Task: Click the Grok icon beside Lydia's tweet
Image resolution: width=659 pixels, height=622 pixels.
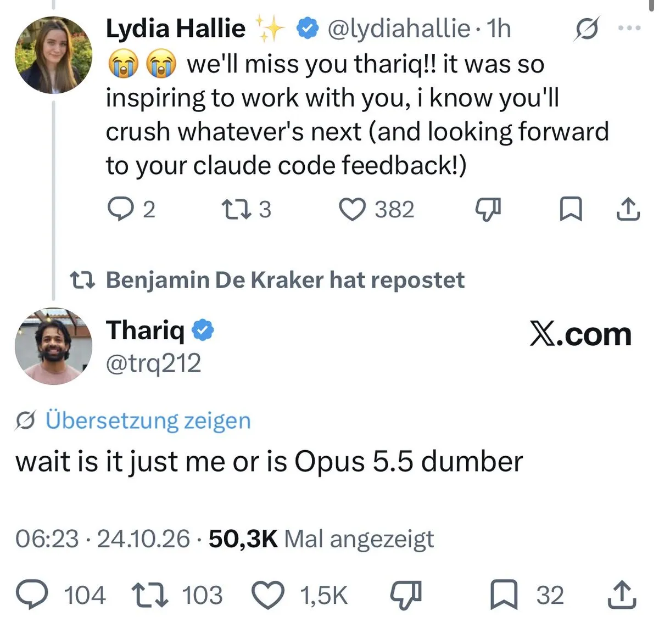Action: [586, 29]
